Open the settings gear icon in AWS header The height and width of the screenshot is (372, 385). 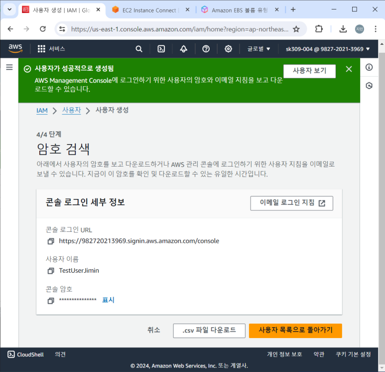(228, 49)
